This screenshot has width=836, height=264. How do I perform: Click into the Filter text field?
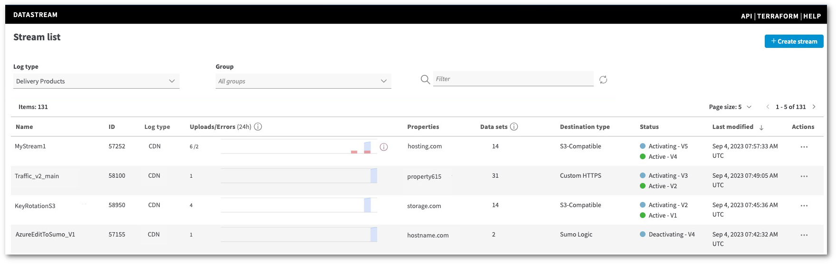point(513,79)
